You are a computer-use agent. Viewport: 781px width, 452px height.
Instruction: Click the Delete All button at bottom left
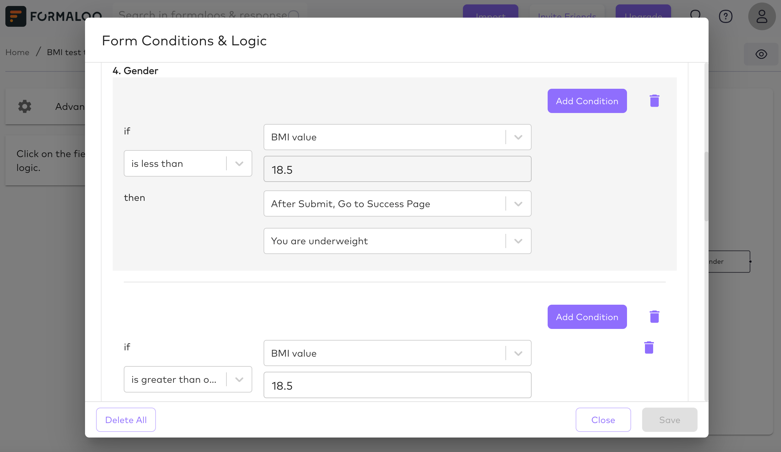pyautogui.click(x=125, y=419)
